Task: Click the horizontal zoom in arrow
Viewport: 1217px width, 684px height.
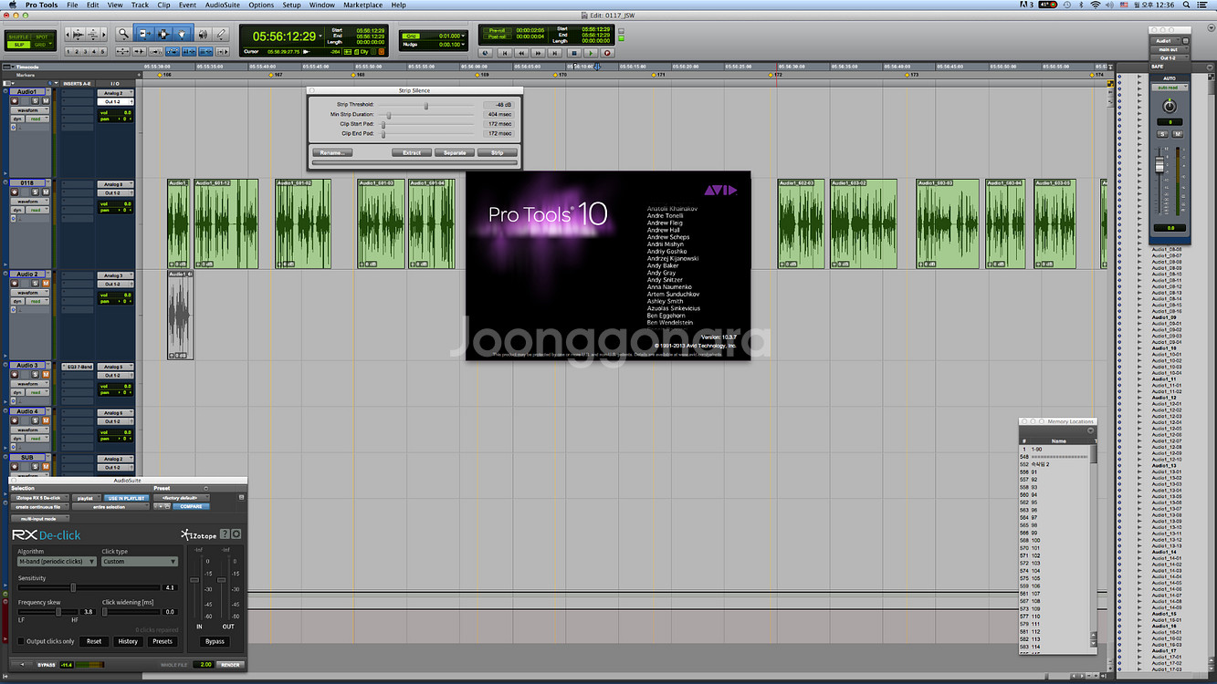Action: click(x=104, y=33)
